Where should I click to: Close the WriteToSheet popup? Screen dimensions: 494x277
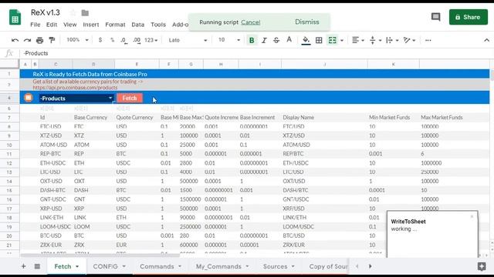click(472, 216)
